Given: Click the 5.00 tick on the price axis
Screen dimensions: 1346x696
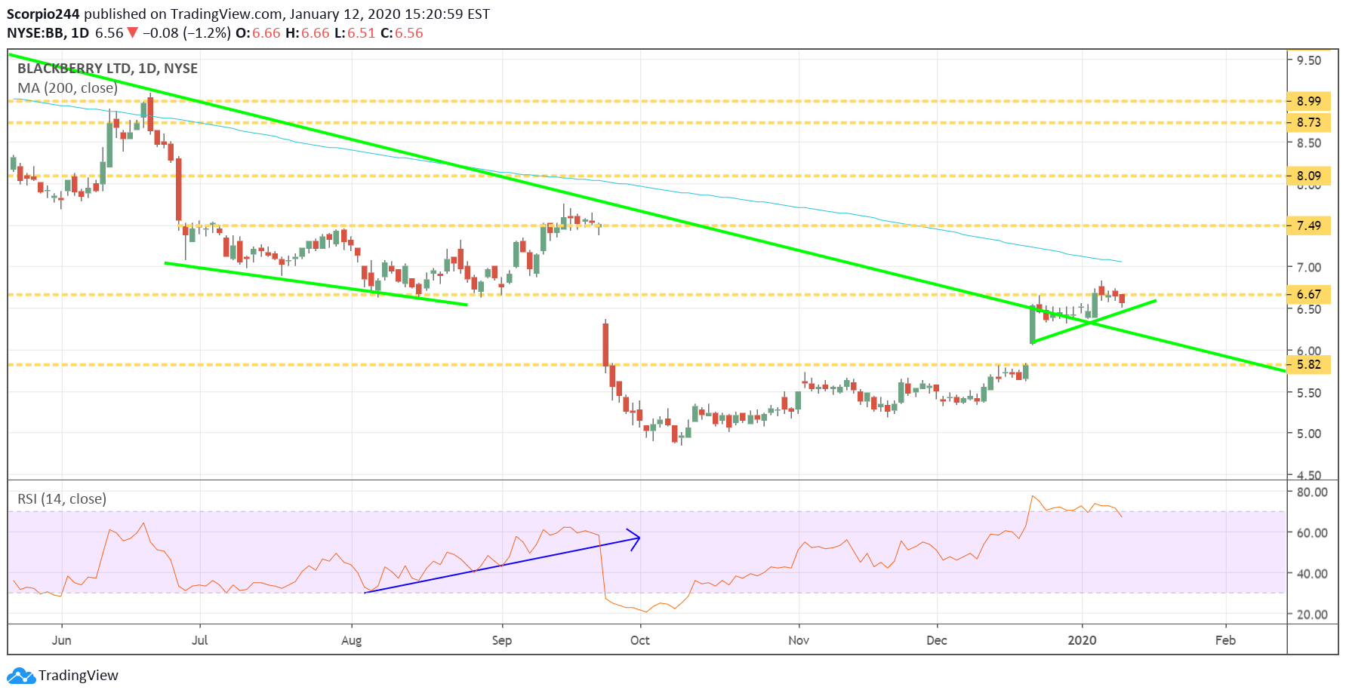Looking at the screenshot, I should click(x=1309, y=434).
